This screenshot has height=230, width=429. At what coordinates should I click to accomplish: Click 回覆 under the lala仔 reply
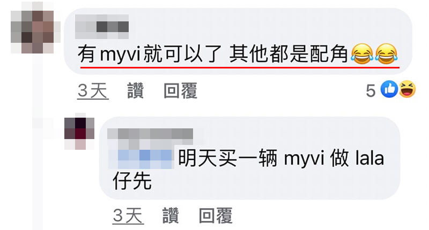216,216
